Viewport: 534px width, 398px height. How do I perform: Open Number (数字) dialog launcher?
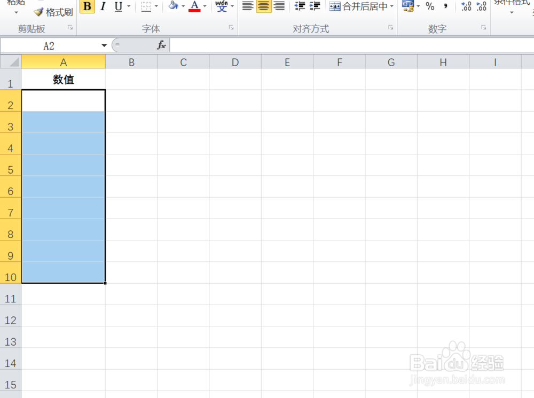click(484, 28)
